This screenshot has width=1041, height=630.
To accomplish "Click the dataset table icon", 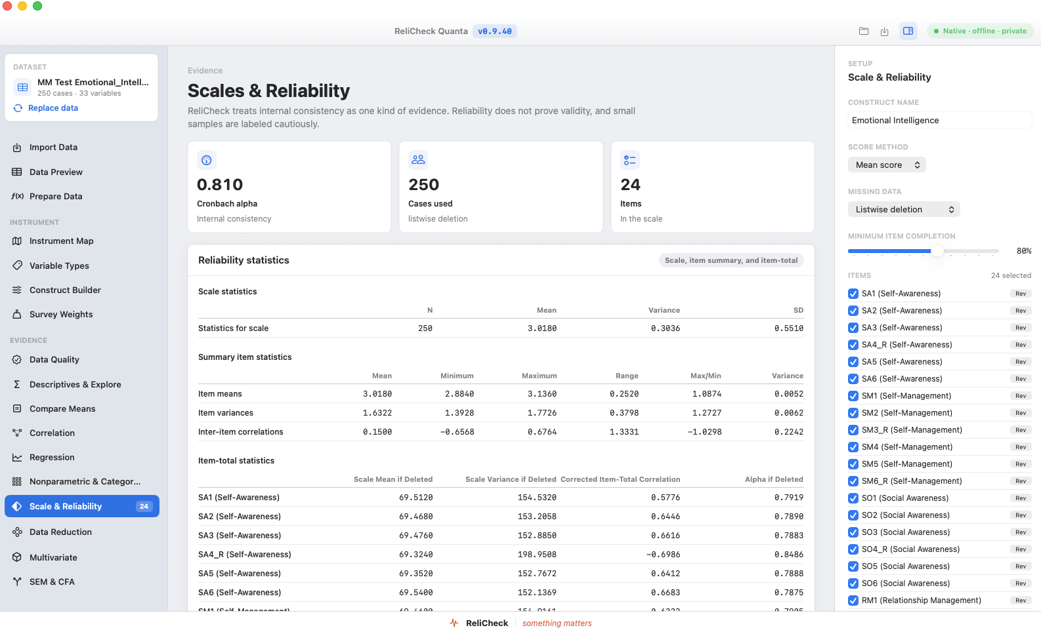I will 23,87.
